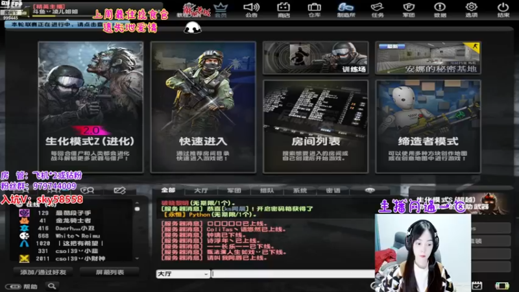Open the 大厅 chat channel dropdown

pos(183,274)
